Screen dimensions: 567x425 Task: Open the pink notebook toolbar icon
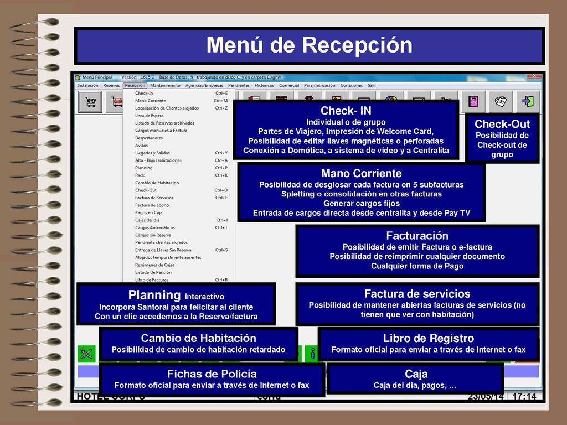coord(473,101)
